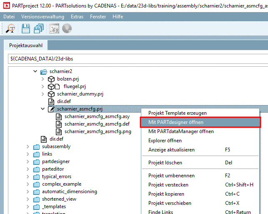Screen dimensions: 268x214
Task: Click the cube icon of scharnier_dummy.prj
Action: [51, 94]
